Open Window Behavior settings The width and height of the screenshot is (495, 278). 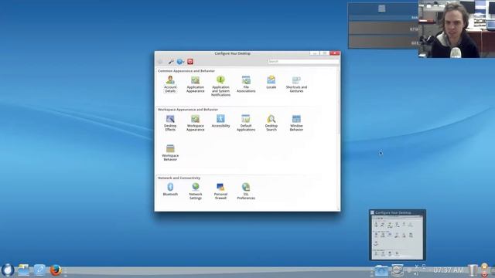click(x=296, y=123)
